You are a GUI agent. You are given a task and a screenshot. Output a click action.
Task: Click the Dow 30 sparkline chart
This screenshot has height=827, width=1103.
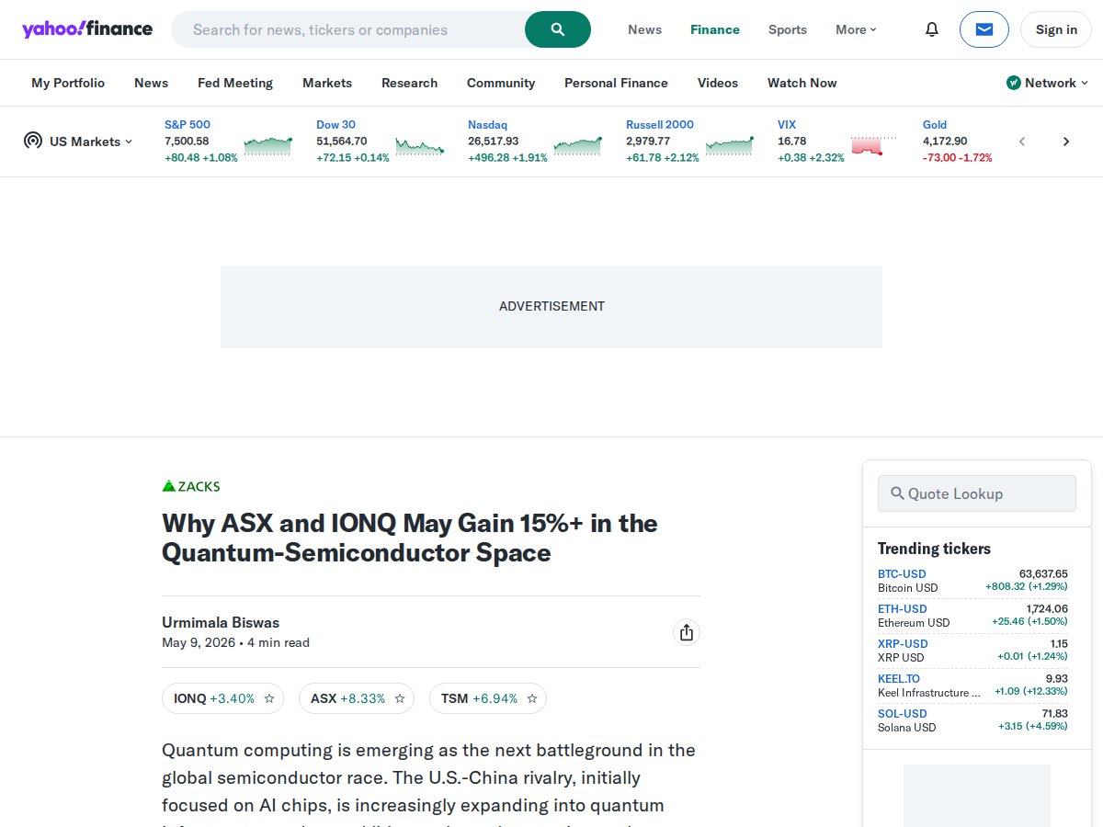click(420, 145)
